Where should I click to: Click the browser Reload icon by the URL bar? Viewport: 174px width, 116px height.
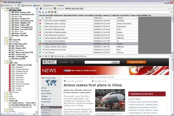(x=46, y=56)
